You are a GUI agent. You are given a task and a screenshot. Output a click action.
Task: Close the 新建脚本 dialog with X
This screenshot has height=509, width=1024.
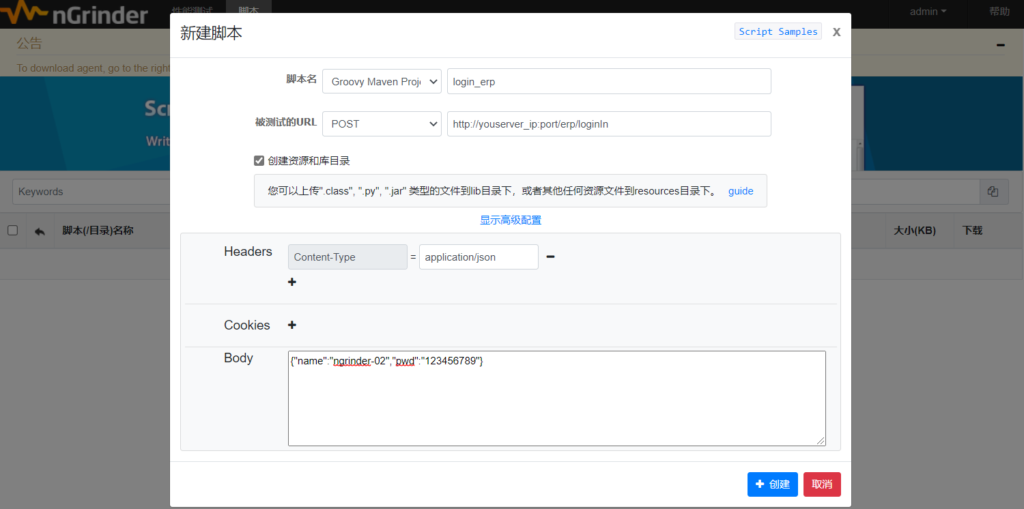click(x=836, y=32)
